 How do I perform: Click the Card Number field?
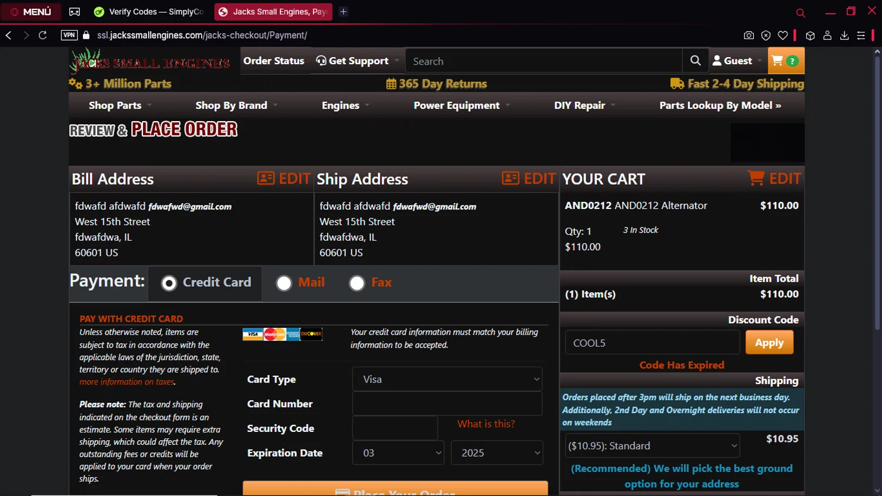click(447, 404)
